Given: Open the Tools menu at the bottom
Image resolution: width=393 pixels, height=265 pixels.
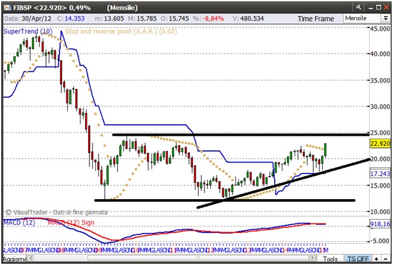Looking at the screenshot, I should point(330,259).
